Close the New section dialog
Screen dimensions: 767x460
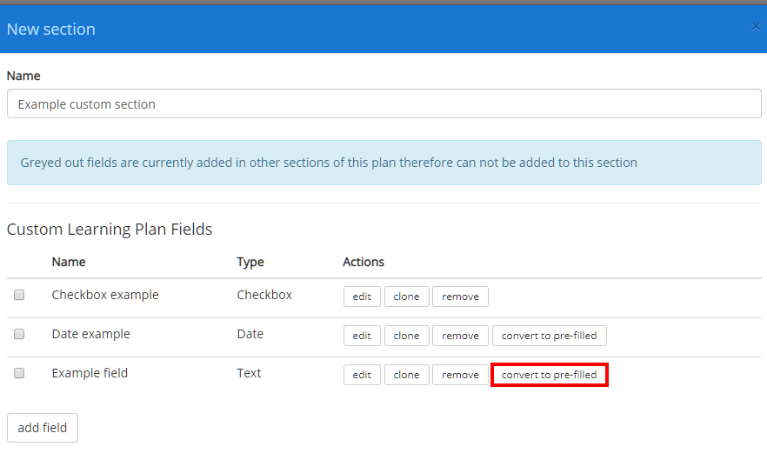[x=756, y=26]
